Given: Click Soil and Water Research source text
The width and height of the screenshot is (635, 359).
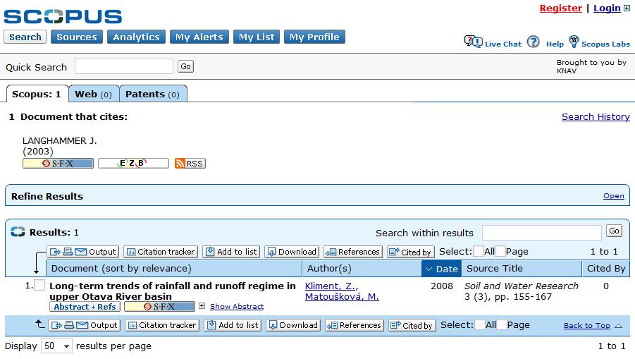Looking at the screenshot, I should coord(522,286).
